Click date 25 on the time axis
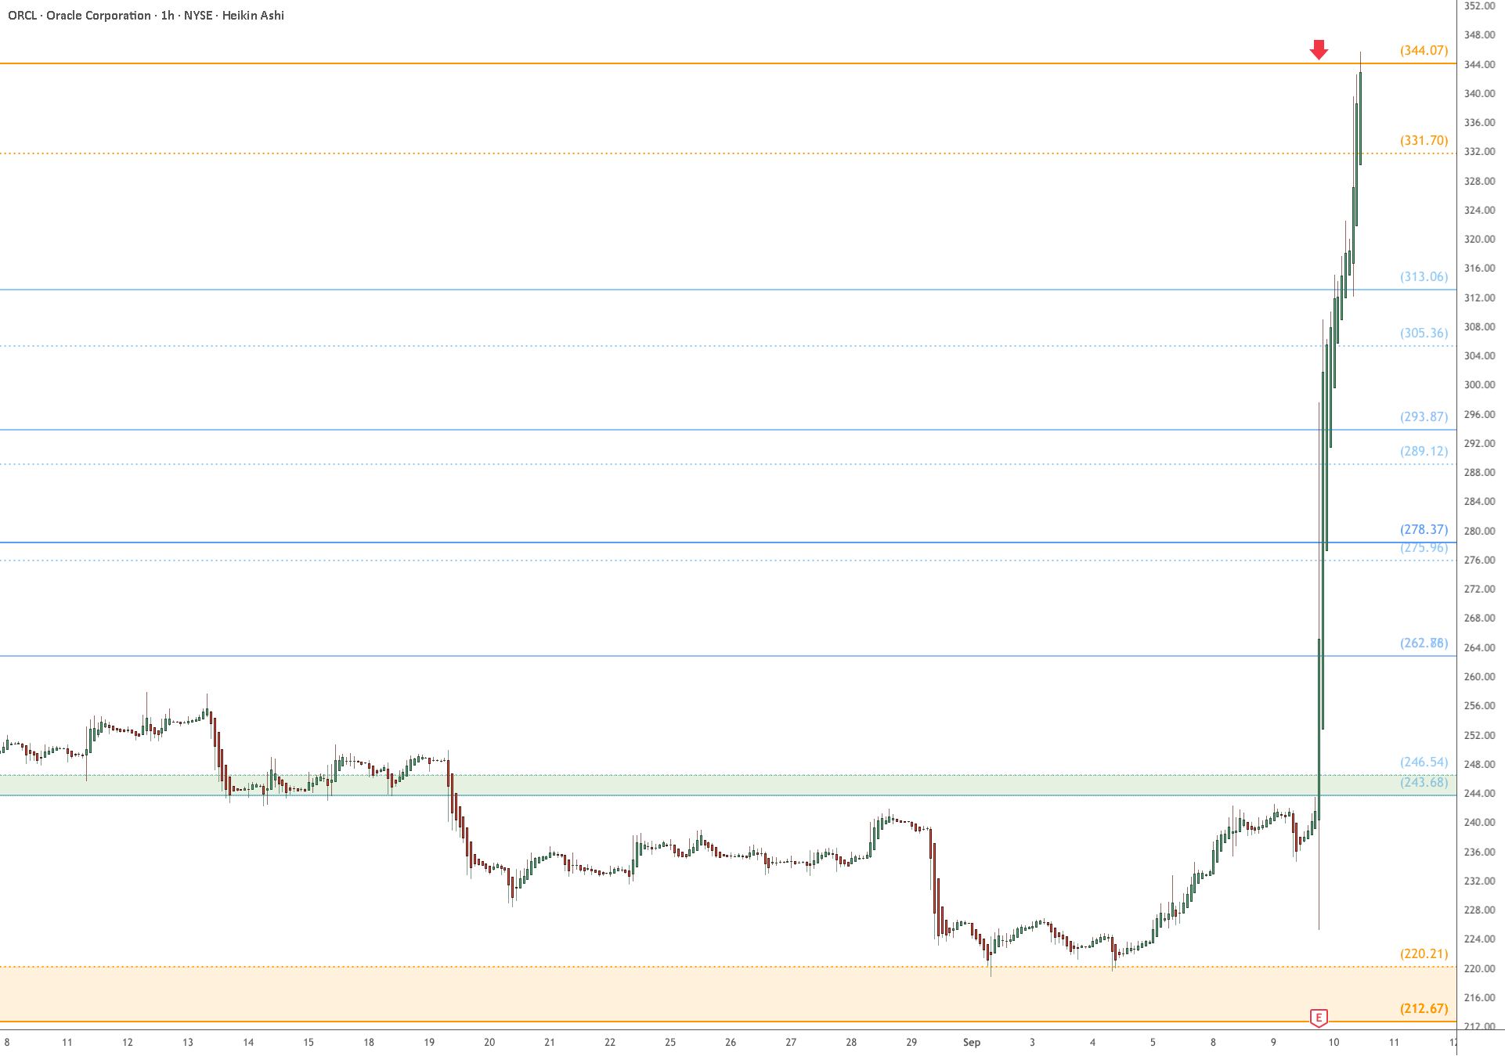Image resolution: width=1505 pixels, height=1056 pixels. [x=670, y=1042]
